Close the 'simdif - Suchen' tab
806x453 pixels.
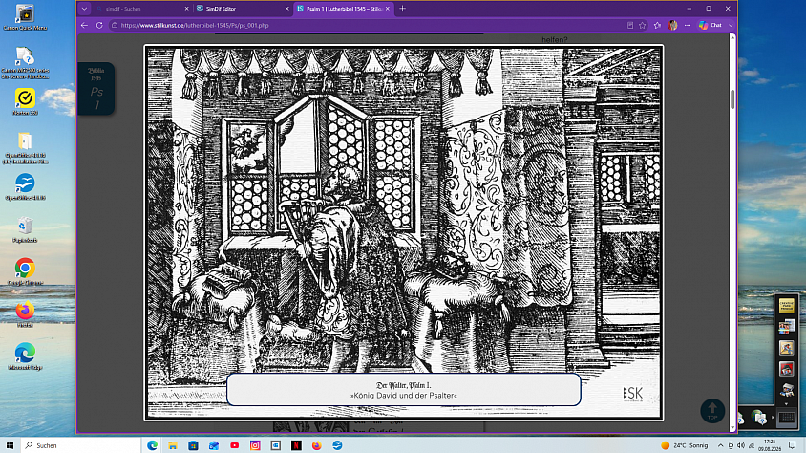coord(186,9)
